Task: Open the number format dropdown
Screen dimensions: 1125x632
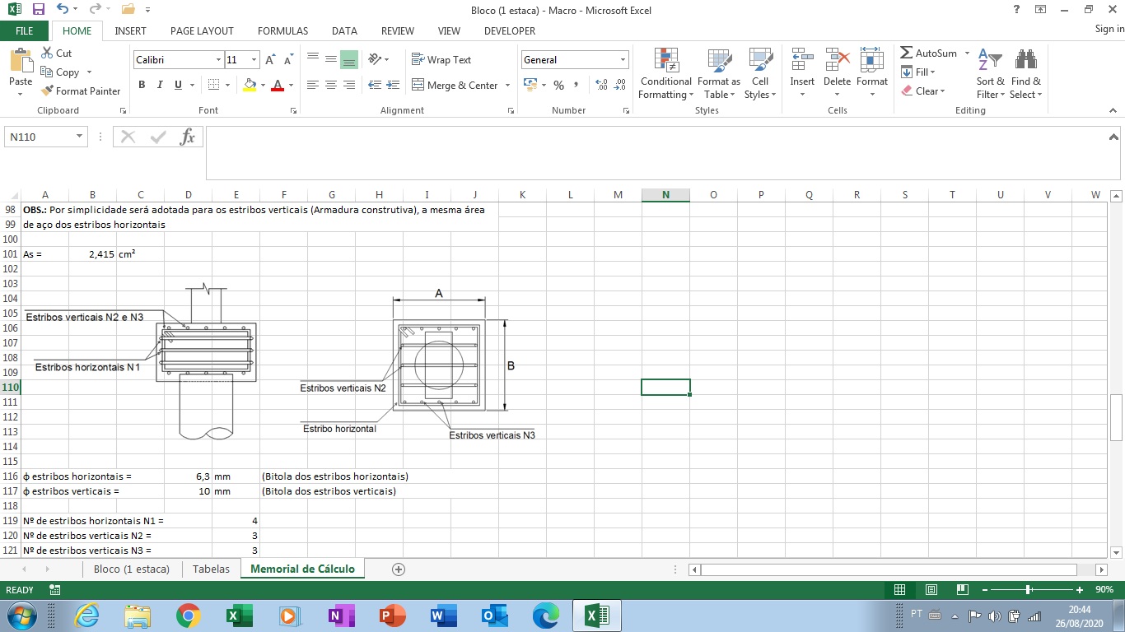Action: pos(623,60)
